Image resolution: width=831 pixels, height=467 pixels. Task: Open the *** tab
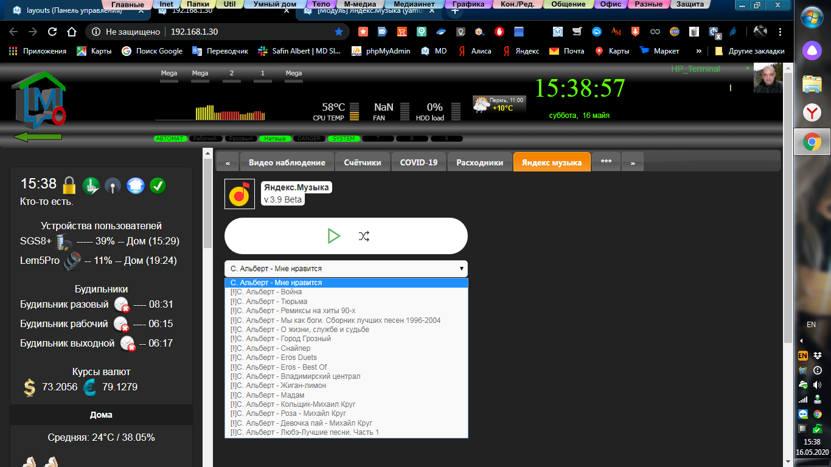click(x=606, y=162)
